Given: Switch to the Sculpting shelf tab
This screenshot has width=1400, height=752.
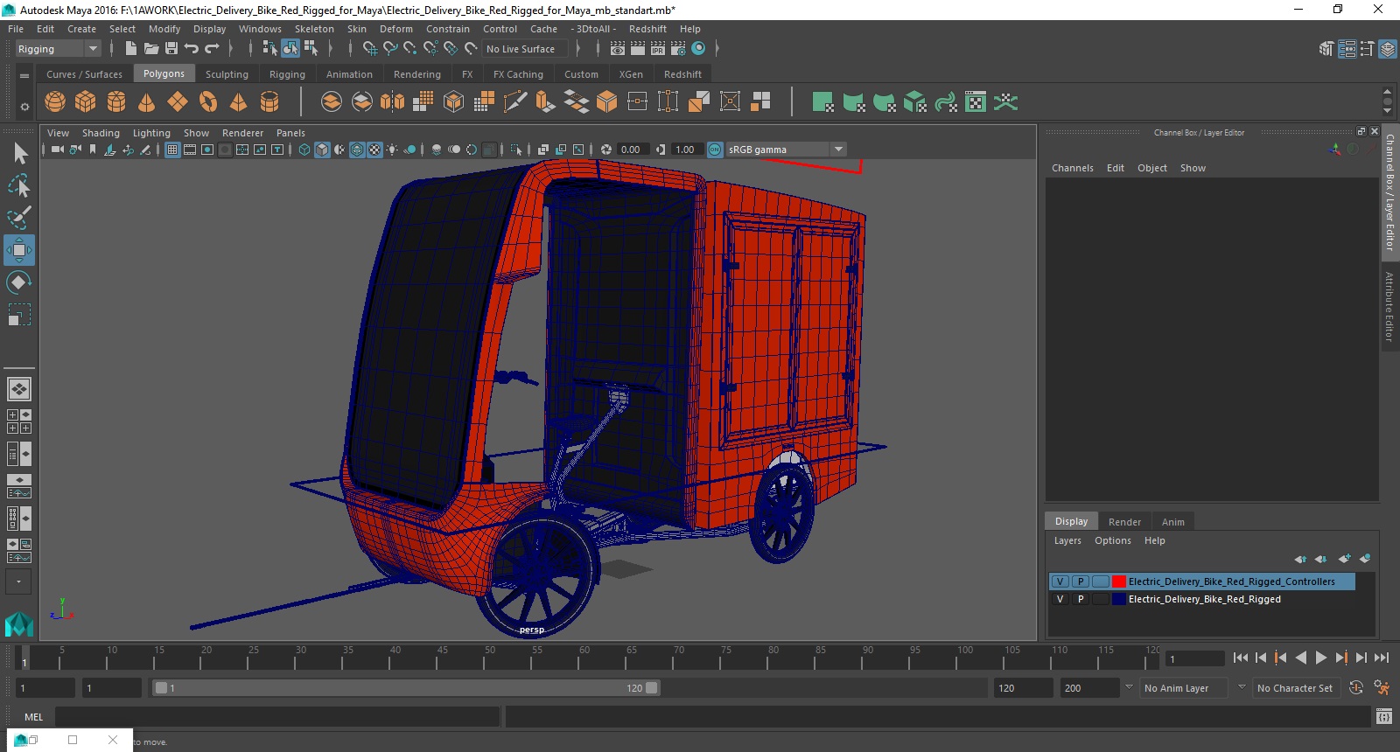Looking at the screenshot, I should [227, 74].
